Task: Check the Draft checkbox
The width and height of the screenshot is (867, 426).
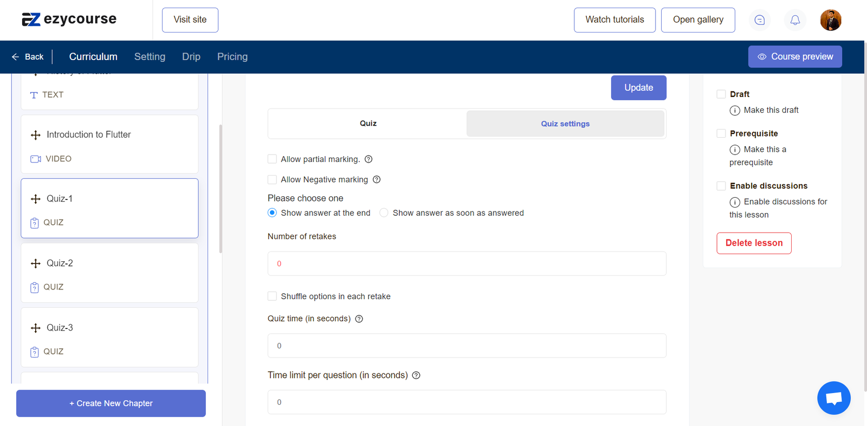Action: coord(721,94)
